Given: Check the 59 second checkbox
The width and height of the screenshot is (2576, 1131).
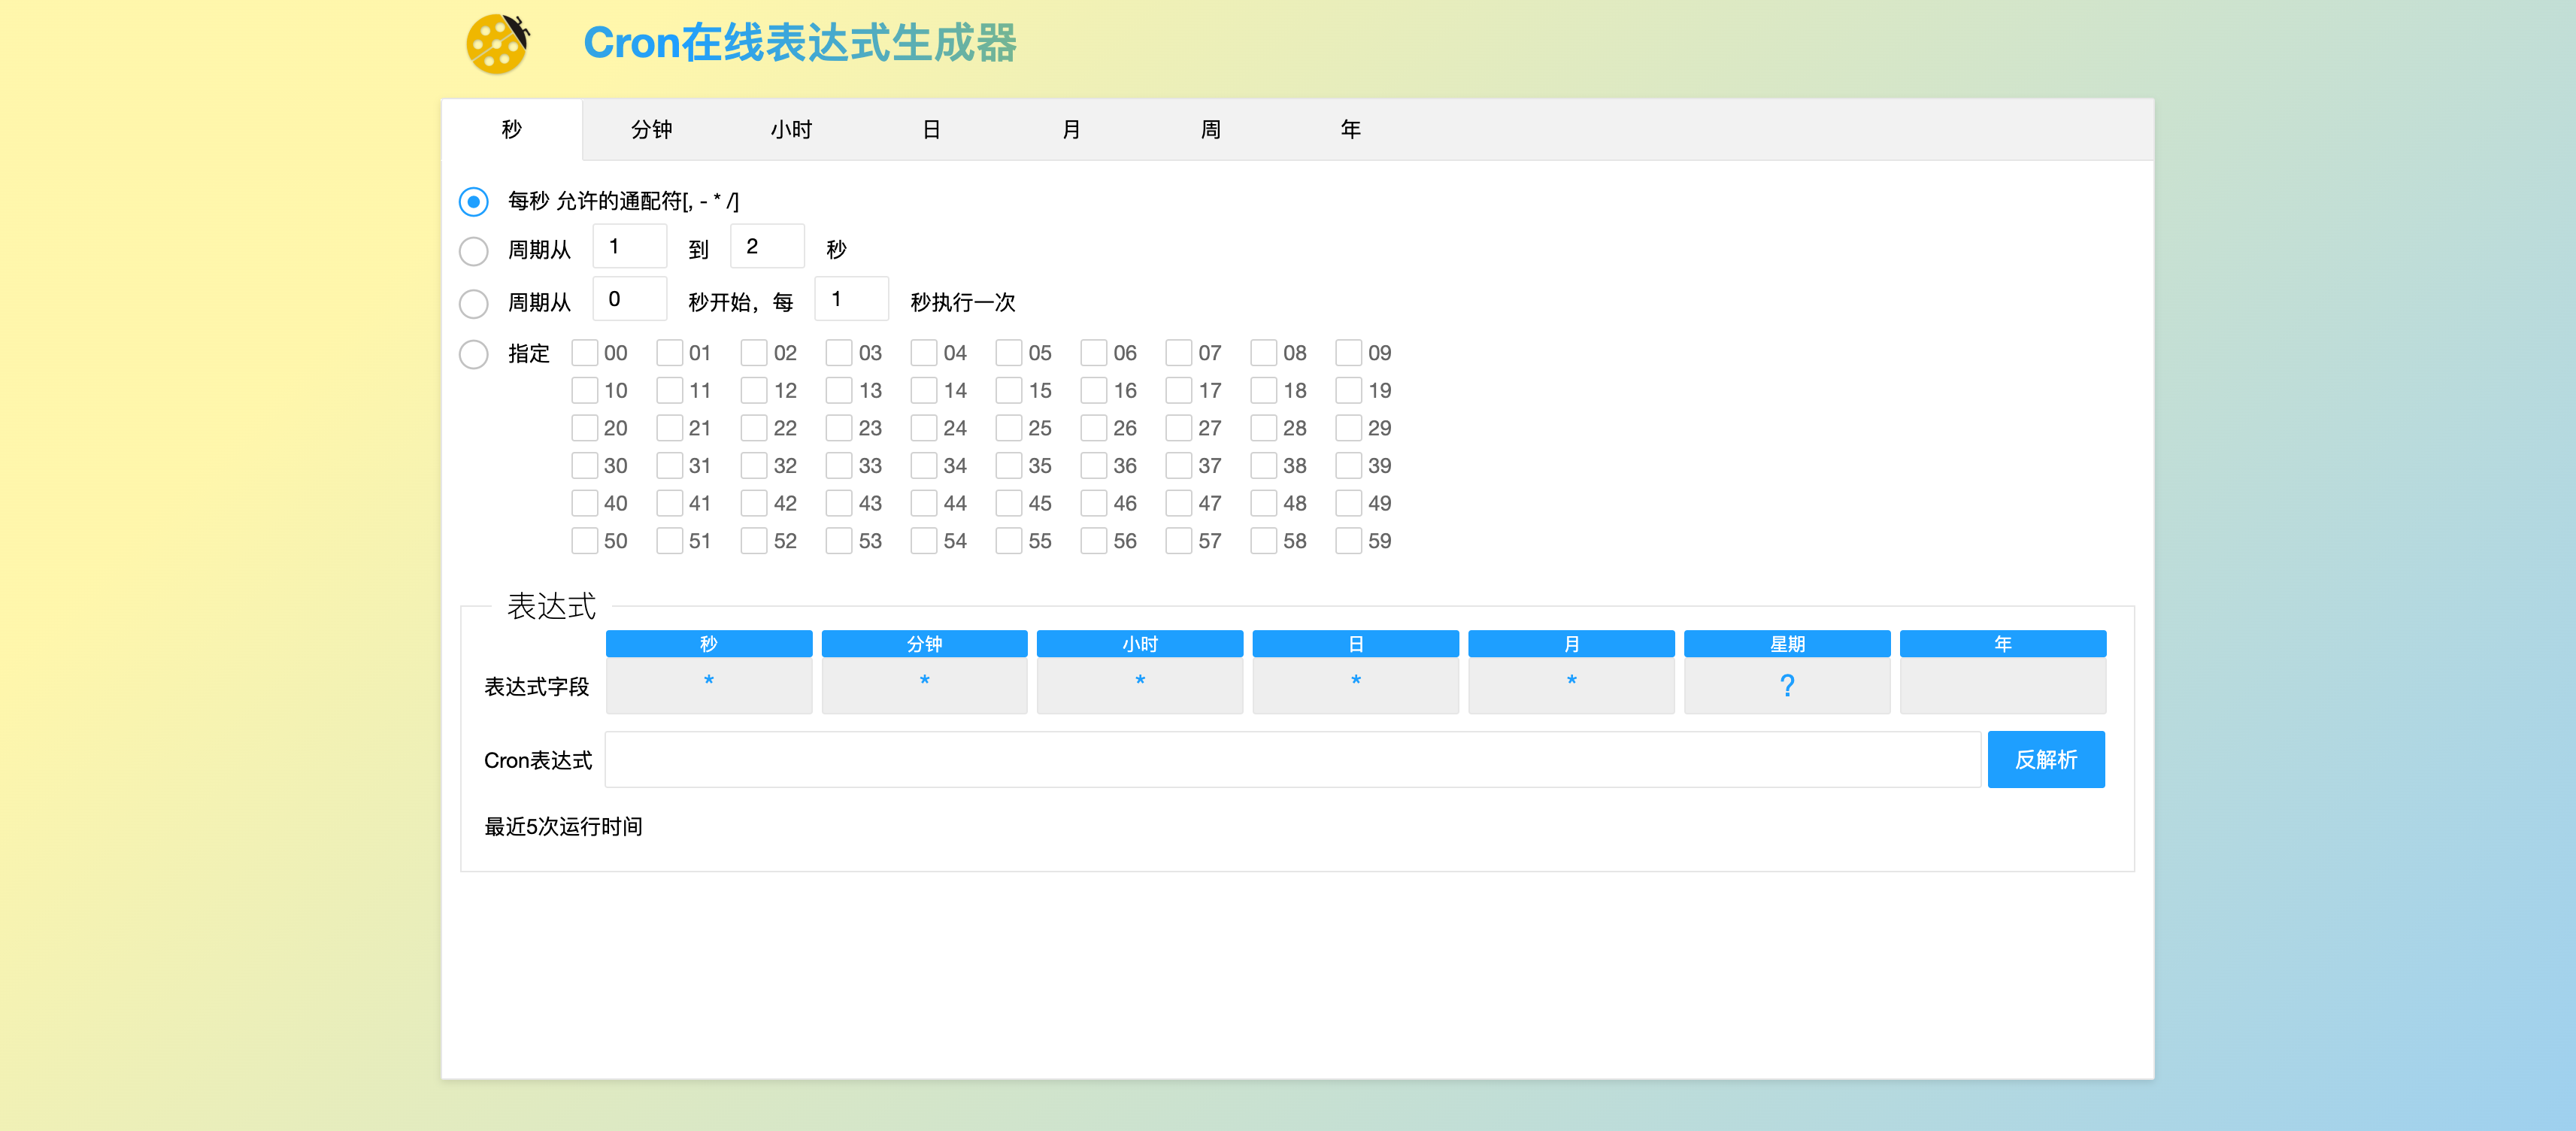Looking at the screenshot, I should click(x=1349, y=541).
